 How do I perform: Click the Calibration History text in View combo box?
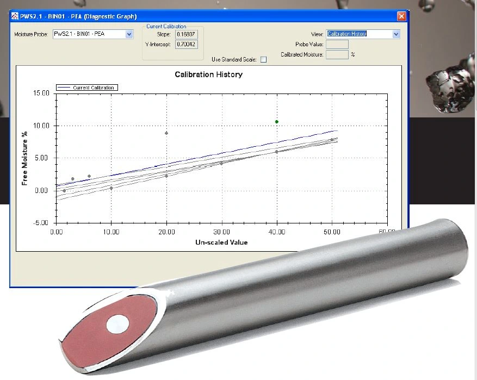(347, 34)
